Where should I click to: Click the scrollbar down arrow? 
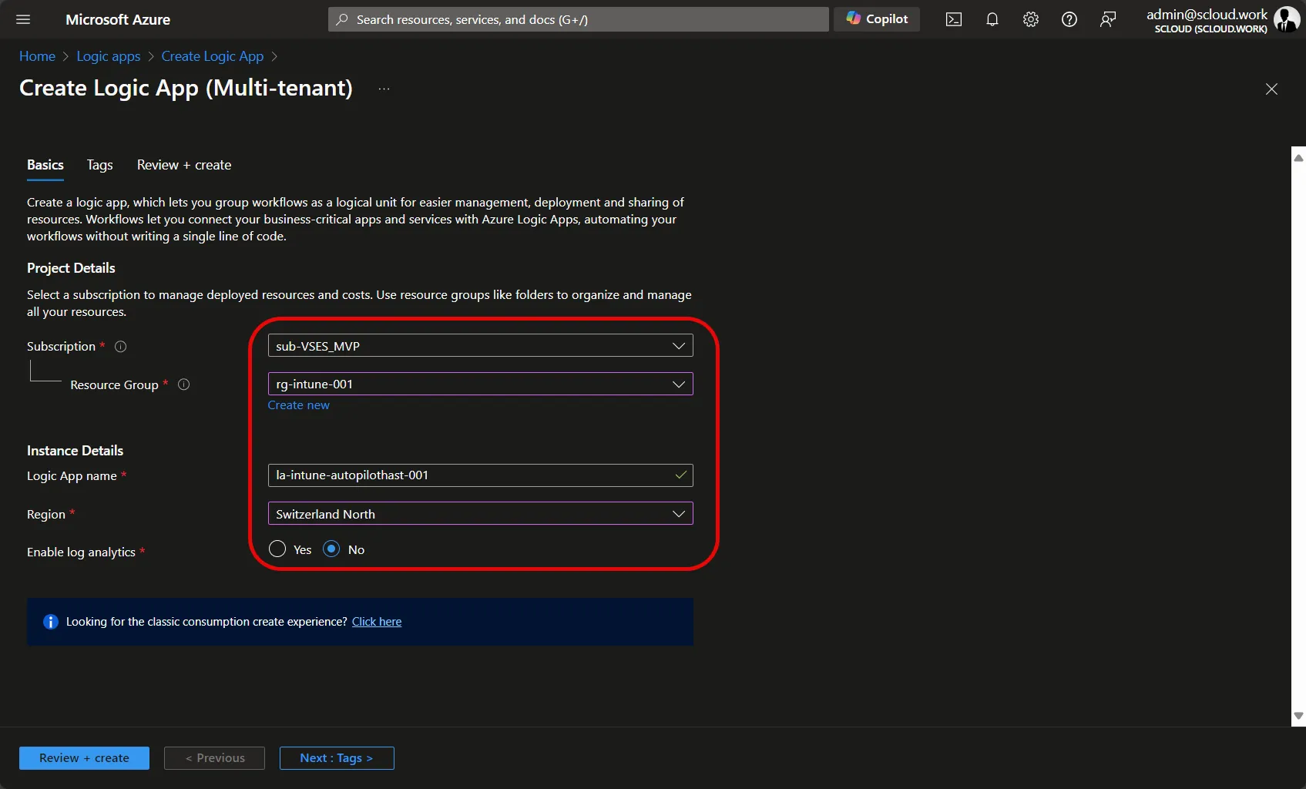1298,716
